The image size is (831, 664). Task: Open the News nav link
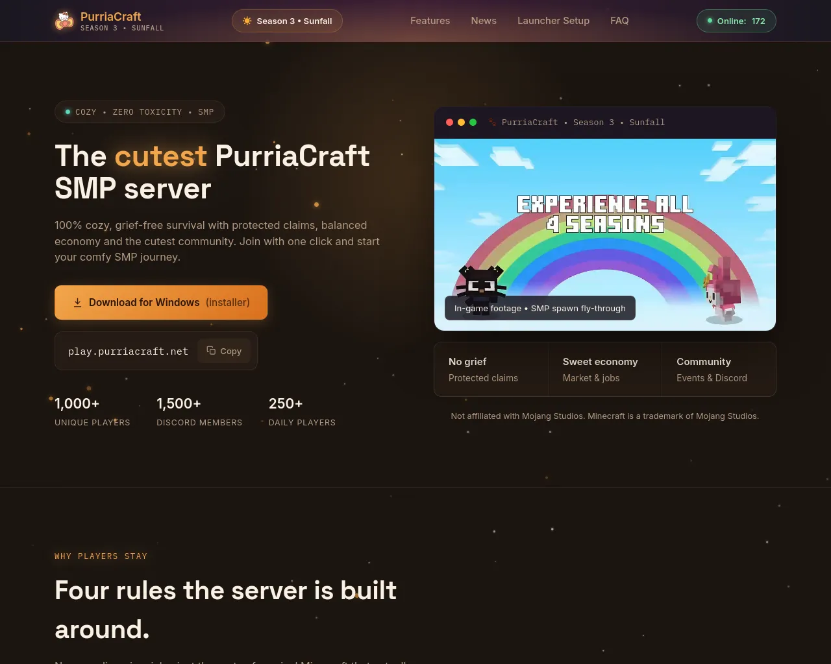484,21
